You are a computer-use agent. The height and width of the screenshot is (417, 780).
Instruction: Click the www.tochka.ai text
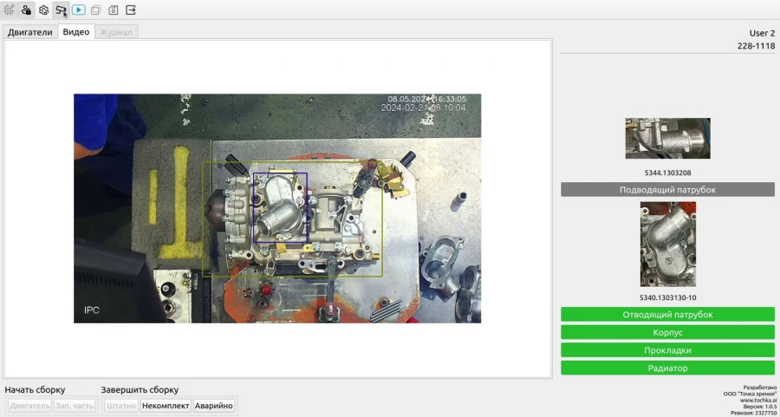tap(758, 400)
